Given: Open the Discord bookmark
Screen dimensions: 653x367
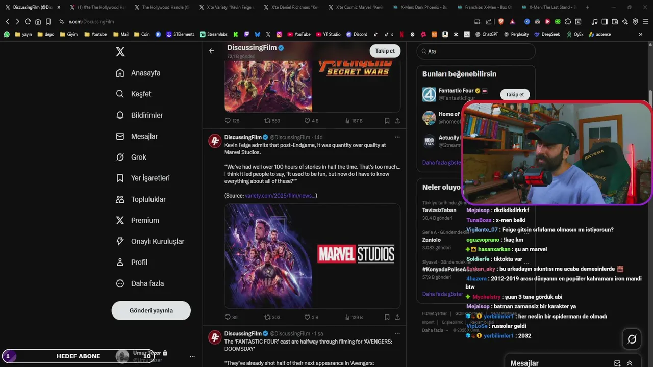Looking at the screenshot, I should click(x=357, y=34).
